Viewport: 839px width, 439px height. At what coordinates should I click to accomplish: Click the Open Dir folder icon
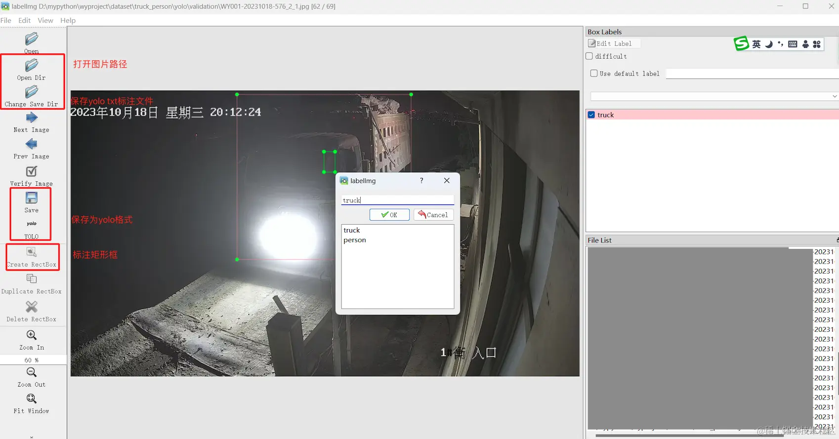[32, 65]
